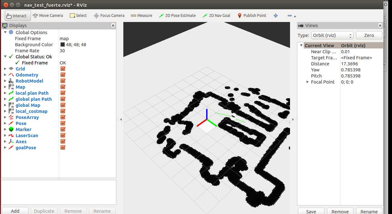Viewport: 392px width, 214px height.
Task: Open the toolbar options dropdown arrow
Action: pos(295,17)
